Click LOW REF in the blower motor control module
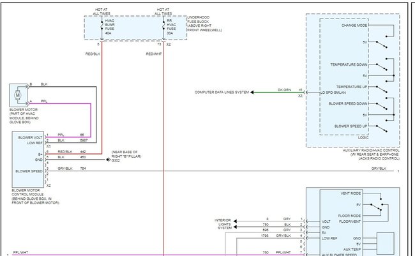The image size is (415, 256). point(34,143)
